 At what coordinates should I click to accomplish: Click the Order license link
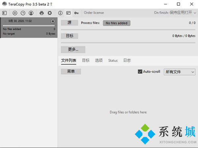pyautogui.click(x=94, y=13)
